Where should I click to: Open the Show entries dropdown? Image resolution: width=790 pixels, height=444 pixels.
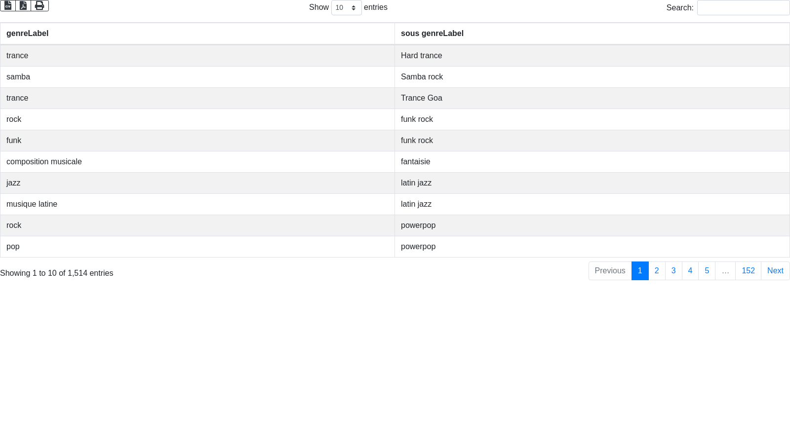point(346,8)
